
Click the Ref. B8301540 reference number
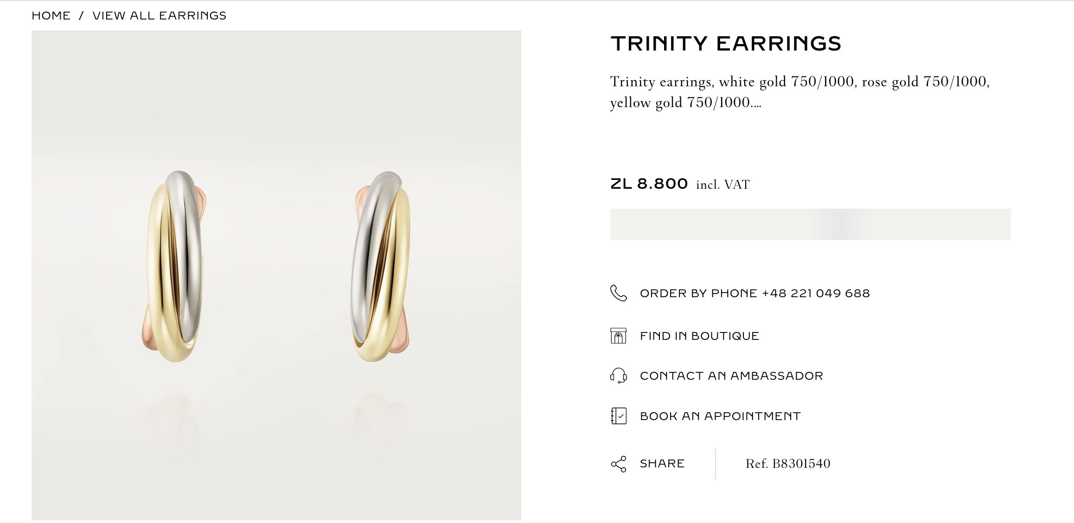[x=788, y=464]
